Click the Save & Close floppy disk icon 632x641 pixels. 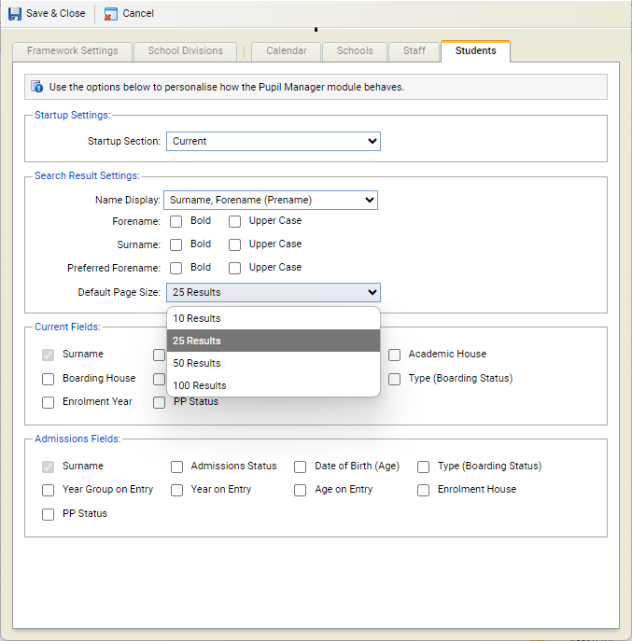(x=15, y=13)
